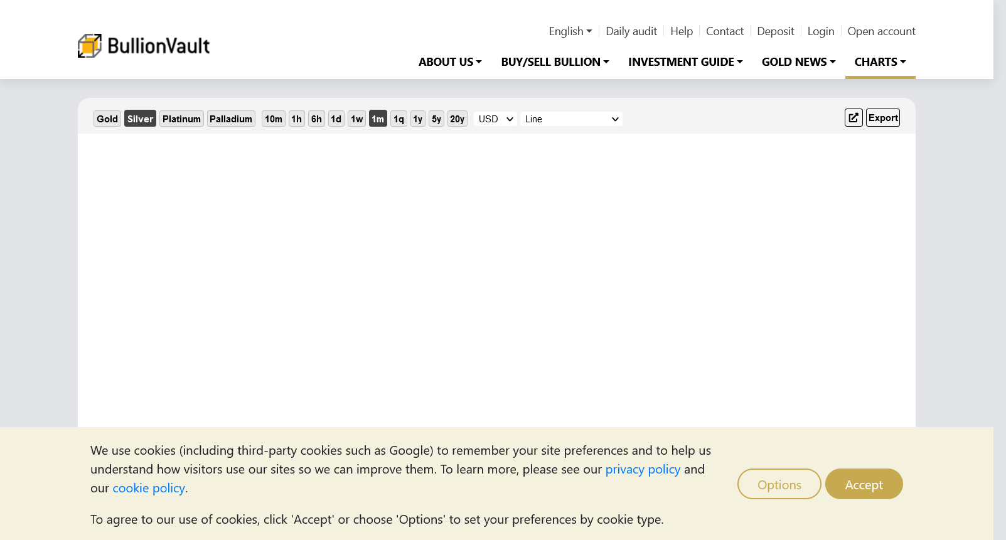The image size is (1006, 540).
Task: Open the privacy policy link
Action: point(643,469)
